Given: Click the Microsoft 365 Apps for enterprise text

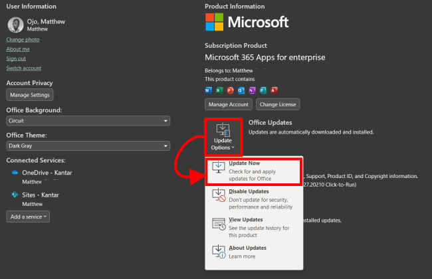Looking at the screenshot, I should (x=265, y=58).
